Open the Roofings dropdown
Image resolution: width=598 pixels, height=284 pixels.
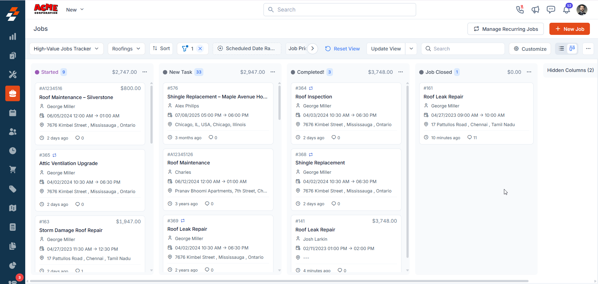pyautogui.click(x=126, y=49)
